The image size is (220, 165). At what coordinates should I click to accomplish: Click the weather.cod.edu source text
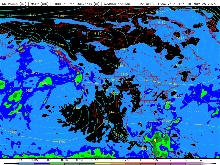pos(117,4)
